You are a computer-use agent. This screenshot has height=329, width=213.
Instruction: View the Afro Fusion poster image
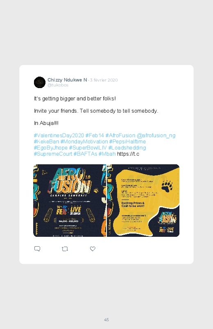click(x=70, y=201)
